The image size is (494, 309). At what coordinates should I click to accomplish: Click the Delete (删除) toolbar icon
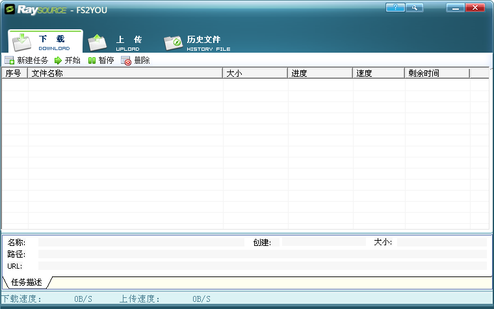[x=126, y=60]
